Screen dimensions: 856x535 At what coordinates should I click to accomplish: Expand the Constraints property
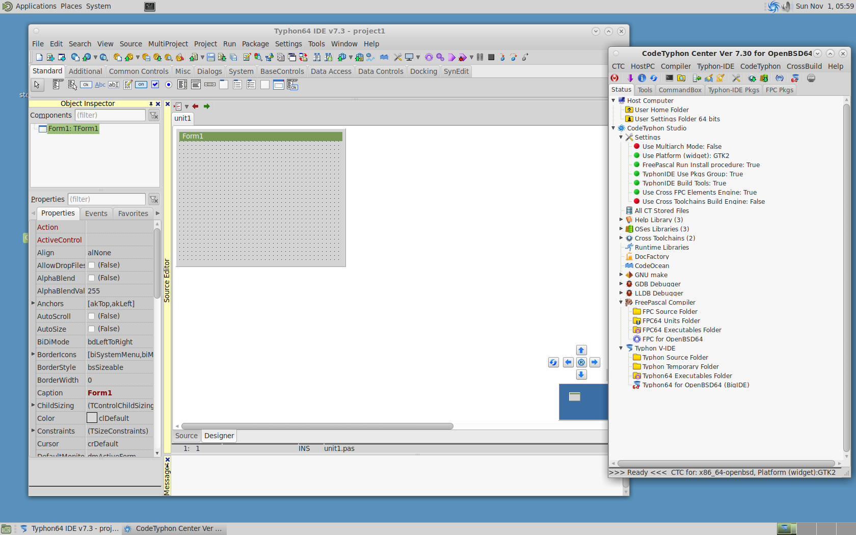[x=33, y=431]
